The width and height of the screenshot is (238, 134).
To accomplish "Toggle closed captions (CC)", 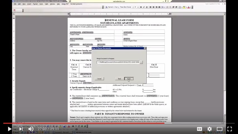I will [200, 129].
